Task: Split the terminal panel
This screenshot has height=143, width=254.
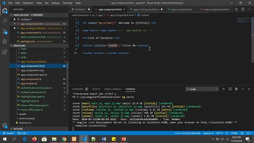Action: 230,89
